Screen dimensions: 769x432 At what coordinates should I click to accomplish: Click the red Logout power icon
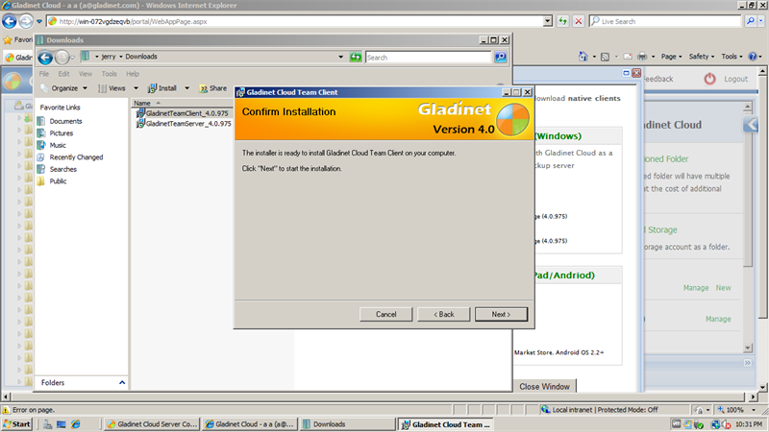click(709, 79)
